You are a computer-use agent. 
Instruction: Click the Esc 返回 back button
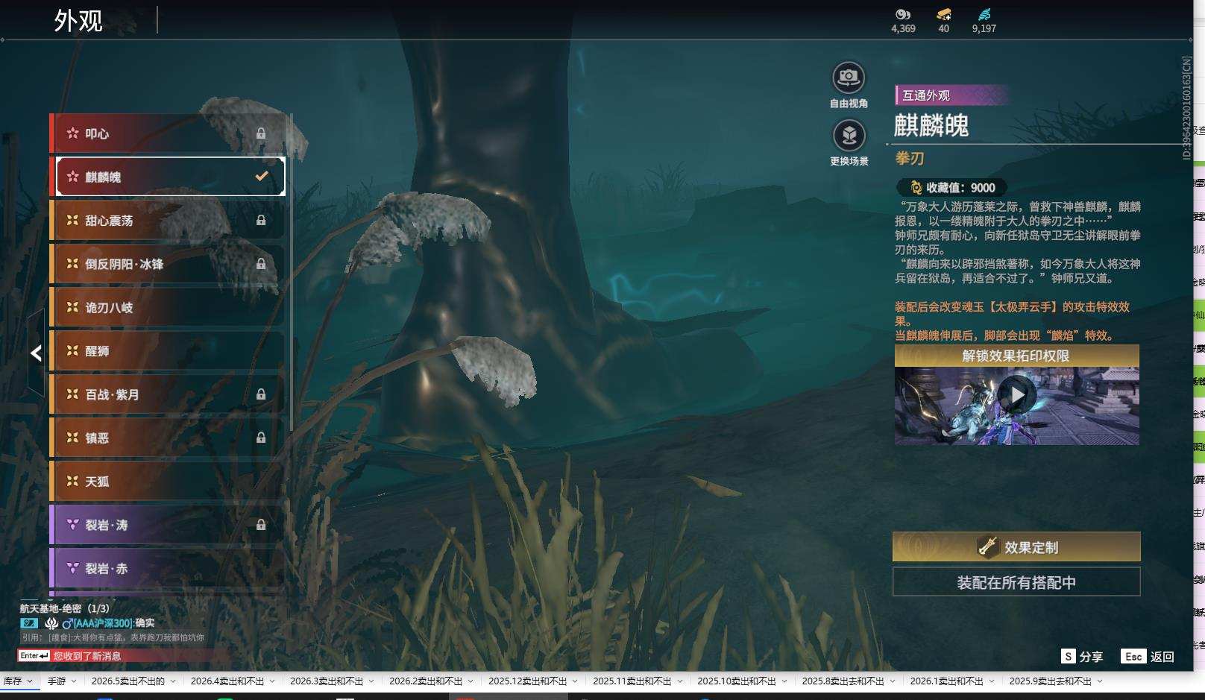pos(1148,656)
